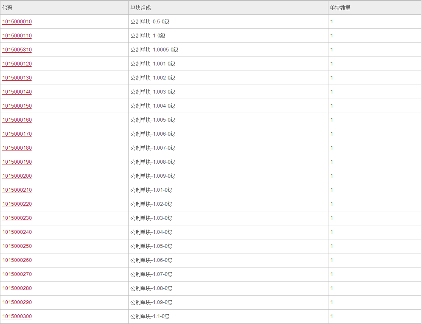Open code link 1015000280
The width and height of the screenshot is (422, 324).
pyautogui.click(x=17, y=288)
